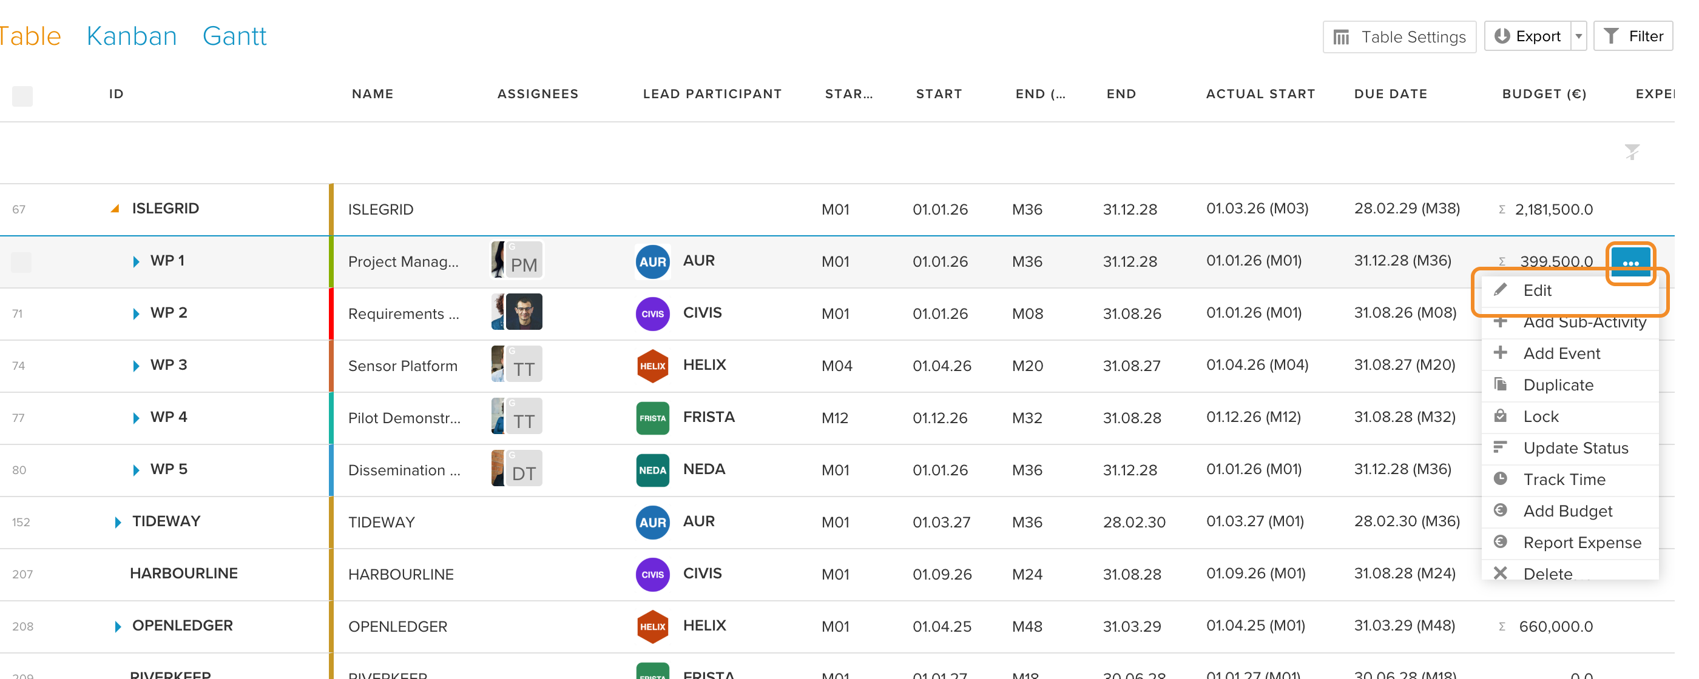Click the DT assignee avatar for WP 5
Screen dimensions: 1699x679
click(524, 468)
